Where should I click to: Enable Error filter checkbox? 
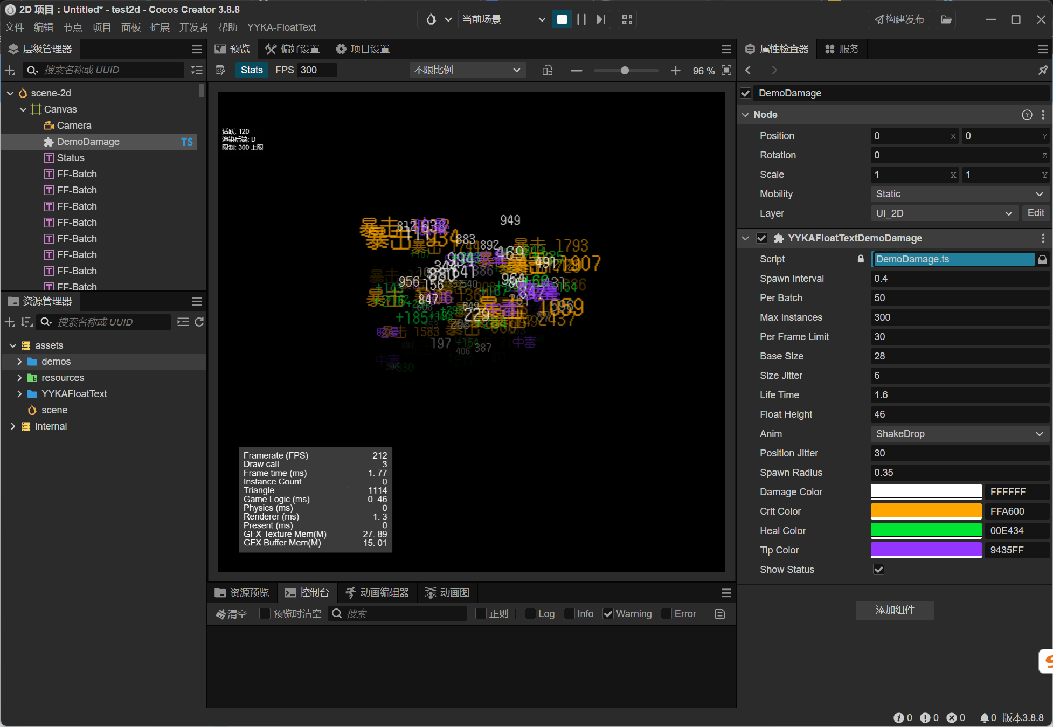coord(666,614)
